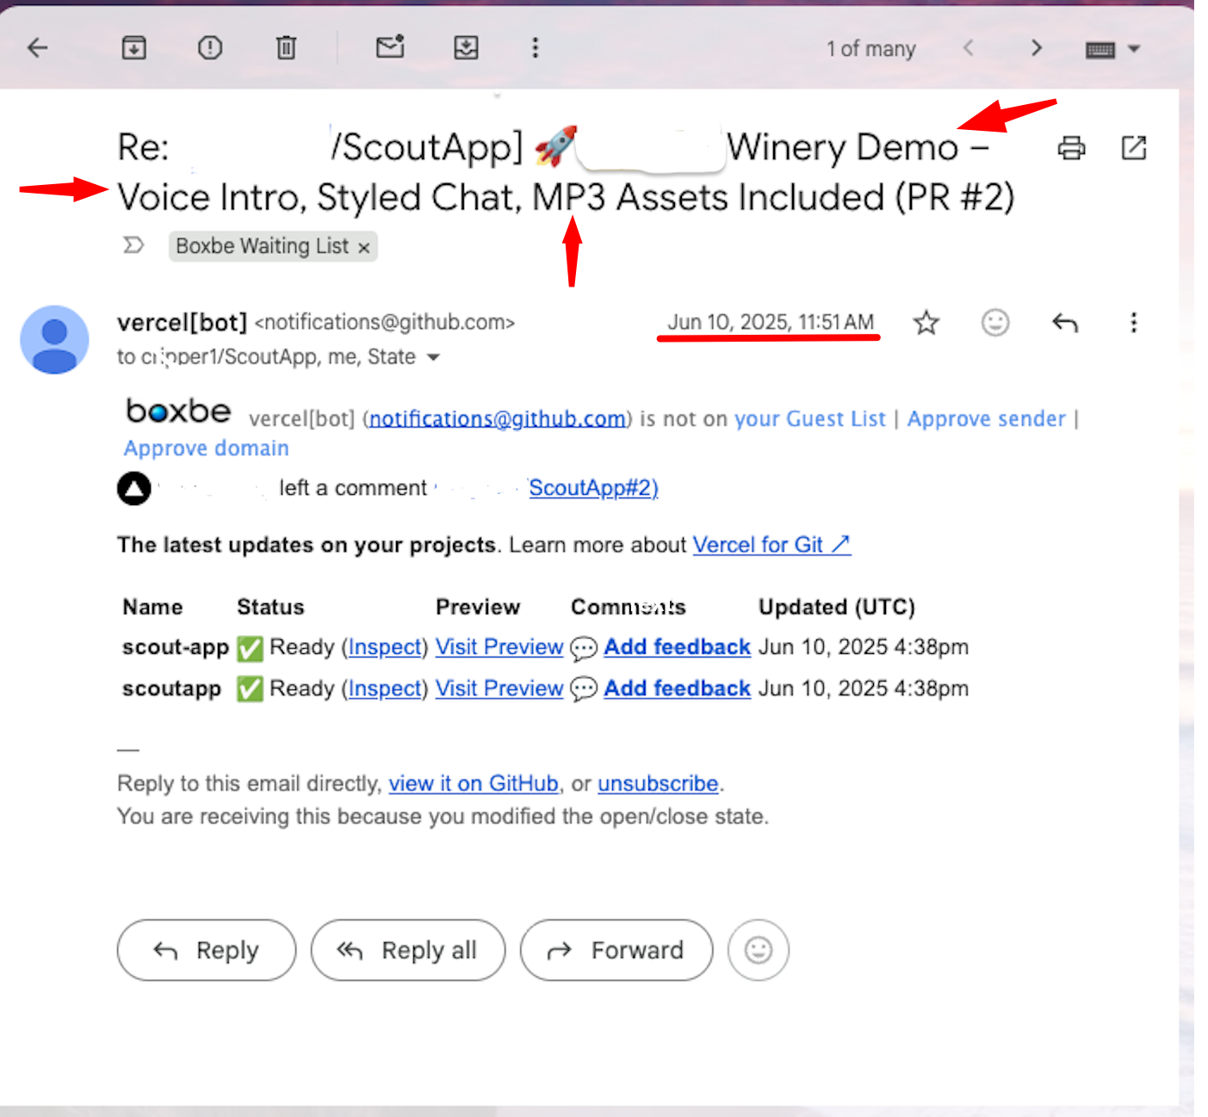Reply using arrow icon in header

[x=1065, y=323]
